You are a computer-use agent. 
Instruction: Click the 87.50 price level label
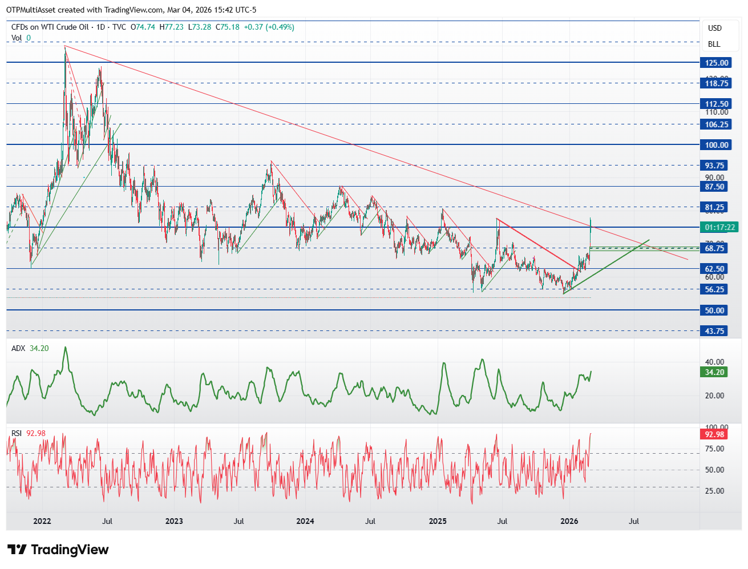(714, 187)
